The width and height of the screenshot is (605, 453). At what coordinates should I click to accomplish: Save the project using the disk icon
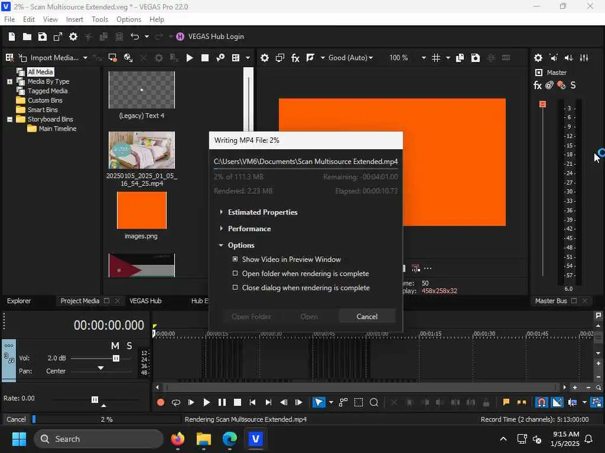tap(43, 37)
